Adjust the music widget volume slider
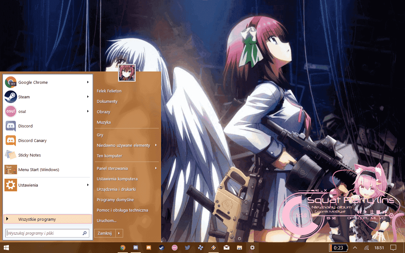Image resolution: width=405 pixels, height=253 pixels. (307, 191)
